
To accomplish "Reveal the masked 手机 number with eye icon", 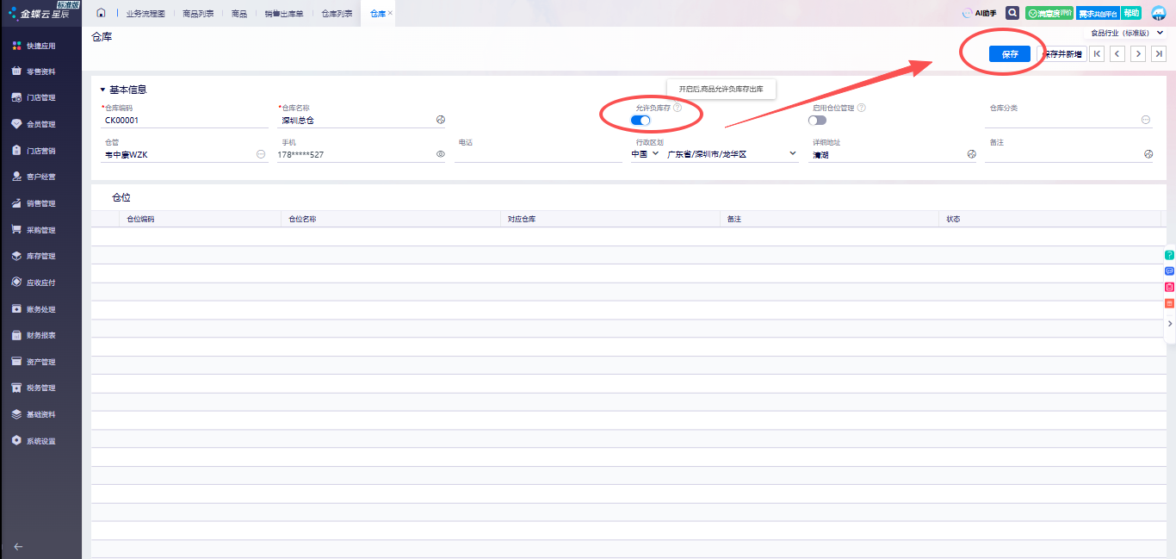I will click(x=440, y=154).
